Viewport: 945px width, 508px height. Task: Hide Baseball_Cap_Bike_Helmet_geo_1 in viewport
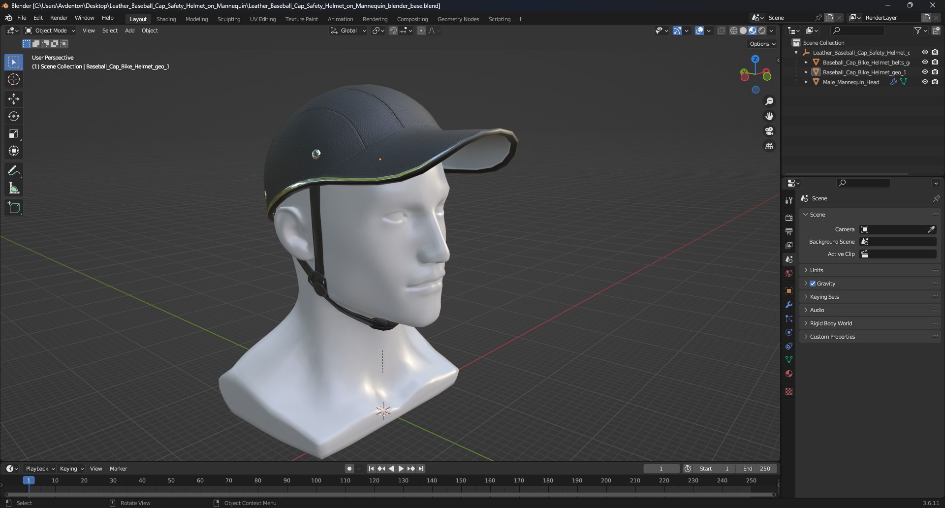(925, 72)
